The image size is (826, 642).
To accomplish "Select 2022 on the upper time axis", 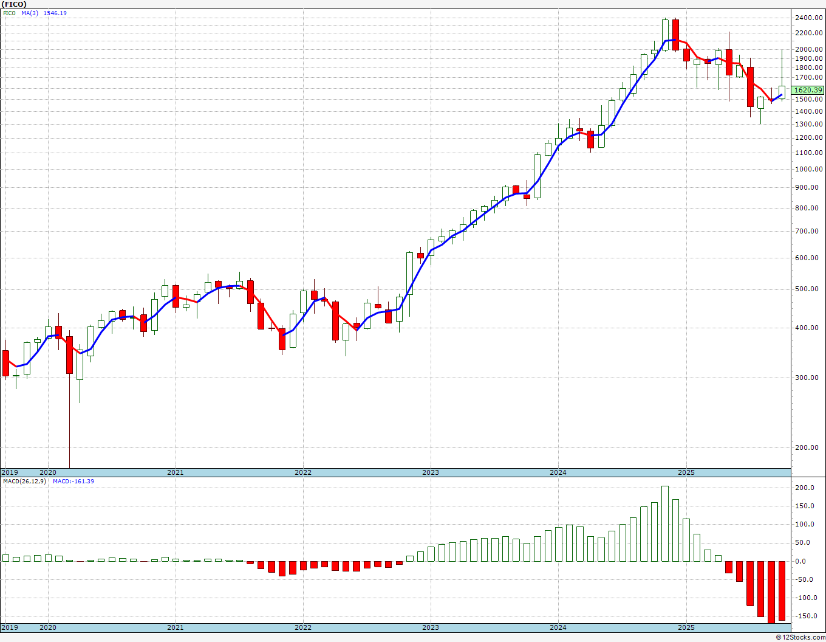I will pyautogui.click(x=302, y=472).
